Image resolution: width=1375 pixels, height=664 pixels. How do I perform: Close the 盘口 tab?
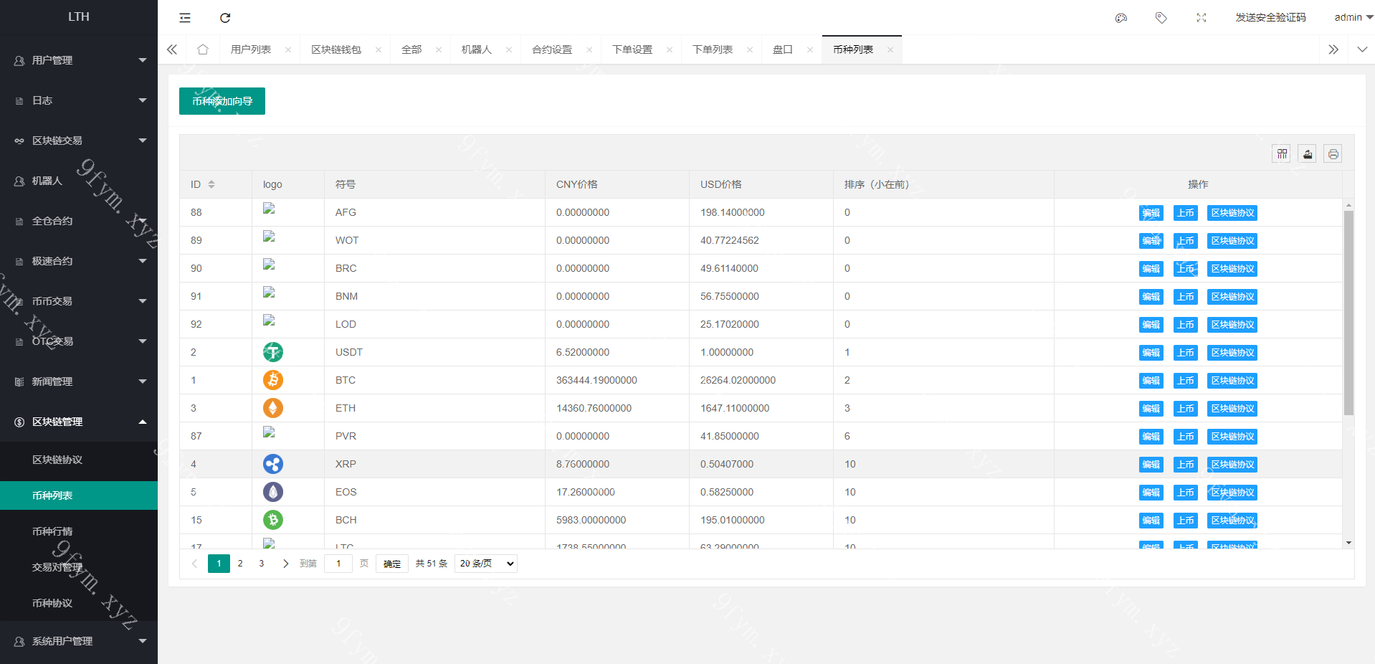tap(810, 50)
